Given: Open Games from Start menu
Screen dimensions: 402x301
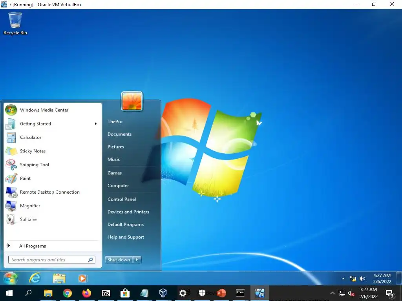Looking at the screenshot, I should [x=115, y=173].
